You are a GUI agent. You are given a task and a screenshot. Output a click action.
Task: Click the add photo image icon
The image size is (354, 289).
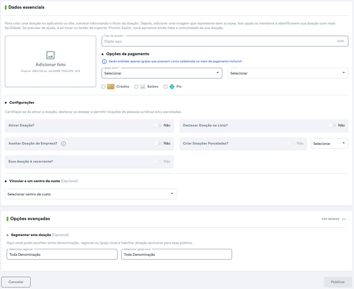(50, 56)
